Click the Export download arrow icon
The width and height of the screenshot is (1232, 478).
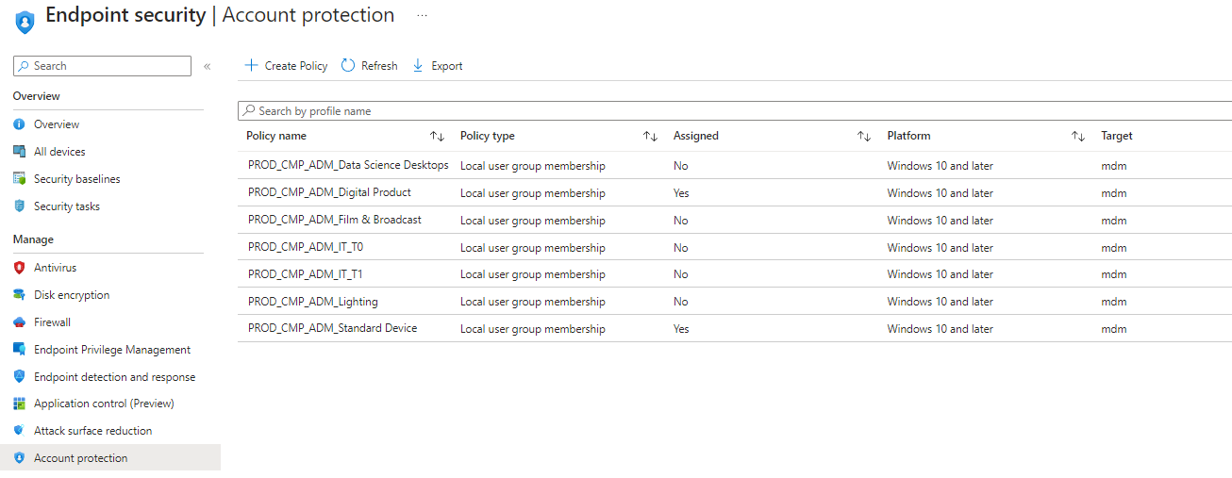click(418, 66)
